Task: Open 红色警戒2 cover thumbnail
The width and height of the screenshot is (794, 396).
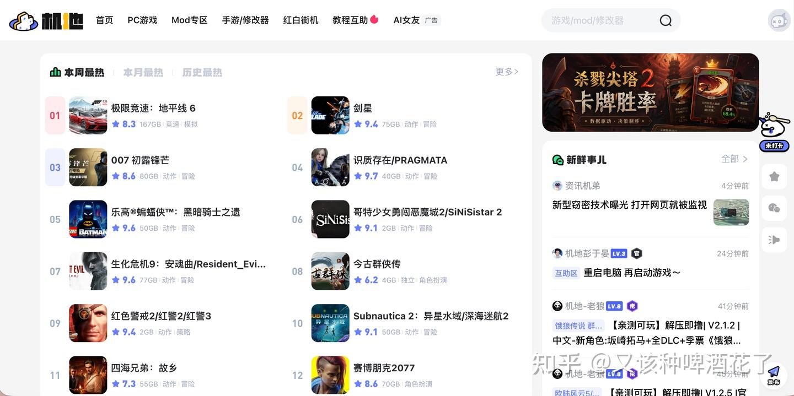Action: click(x=88, y=323)
